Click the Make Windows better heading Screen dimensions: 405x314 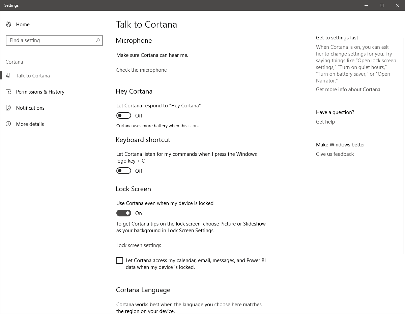click(341, 145)
